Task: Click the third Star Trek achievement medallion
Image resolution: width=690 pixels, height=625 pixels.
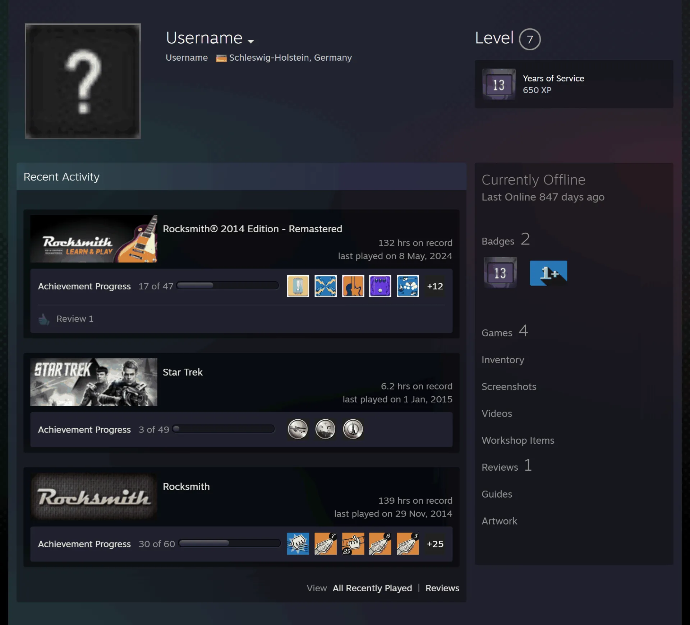Action: pyautogui.click(x=353, y=429)
